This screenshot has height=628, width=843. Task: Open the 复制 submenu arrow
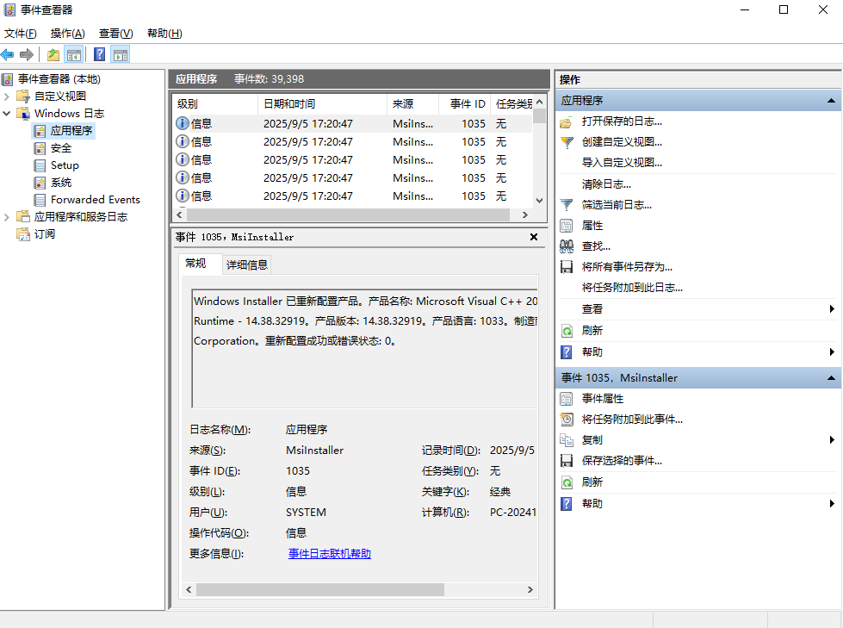click(x=832, y=440)
